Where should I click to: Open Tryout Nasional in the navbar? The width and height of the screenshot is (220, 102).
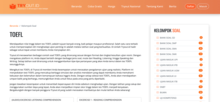pyautogui.click(x=131, y=7)
